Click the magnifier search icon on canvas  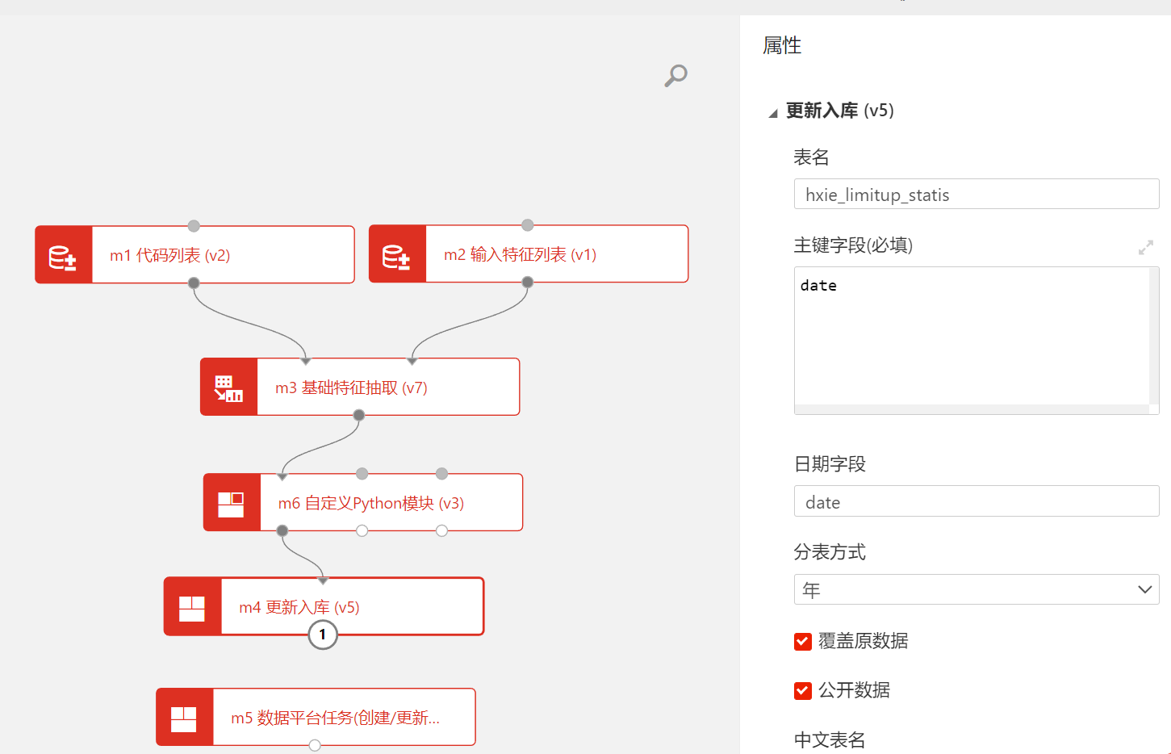point(675,75)
